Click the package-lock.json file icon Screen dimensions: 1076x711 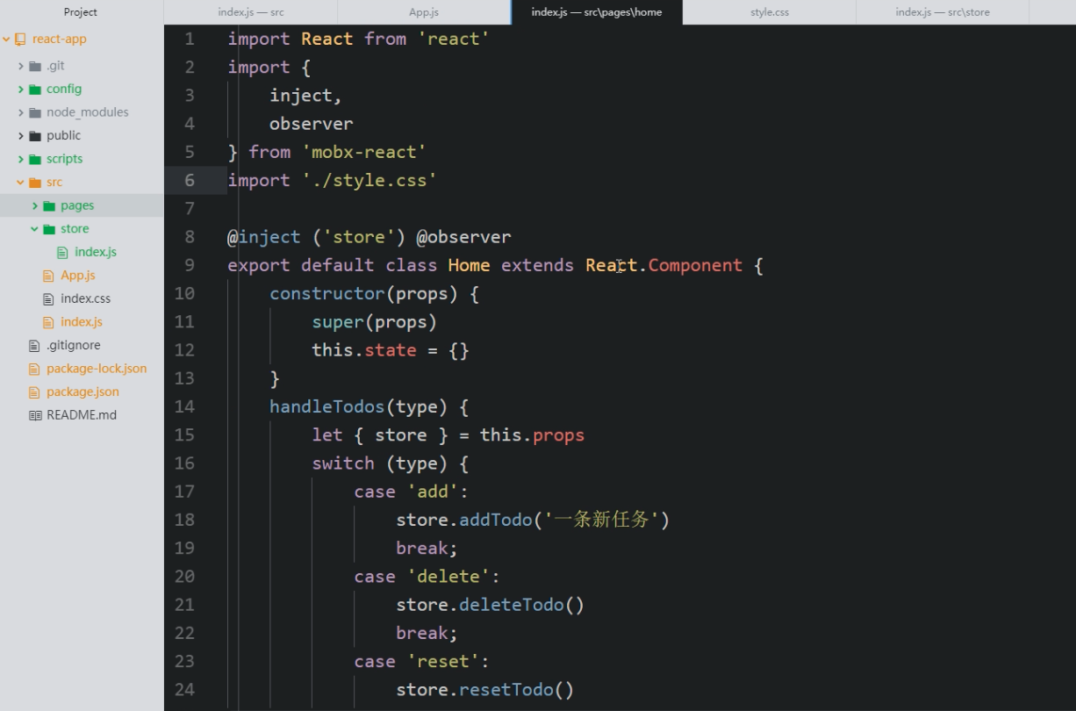point(34,369)
